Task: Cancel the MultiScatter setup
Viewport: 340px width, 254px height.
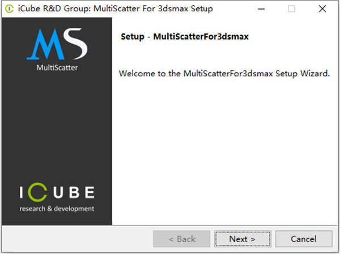Action: coord(304,239)
